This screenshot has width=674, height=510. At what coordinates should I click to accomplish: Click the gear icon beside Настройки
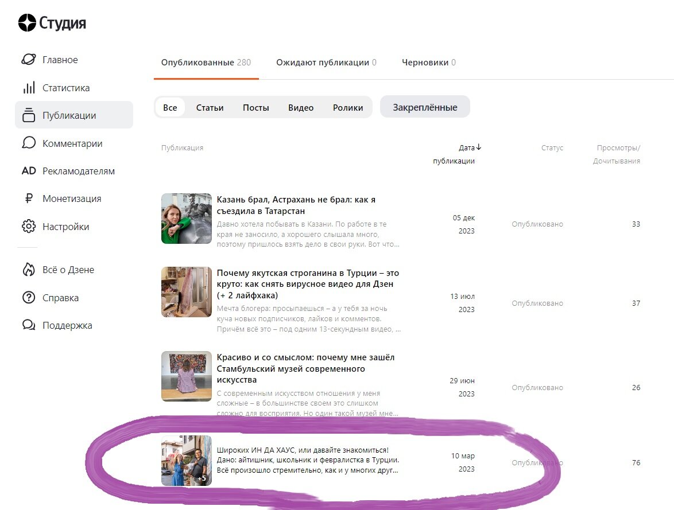coord(29,227)
